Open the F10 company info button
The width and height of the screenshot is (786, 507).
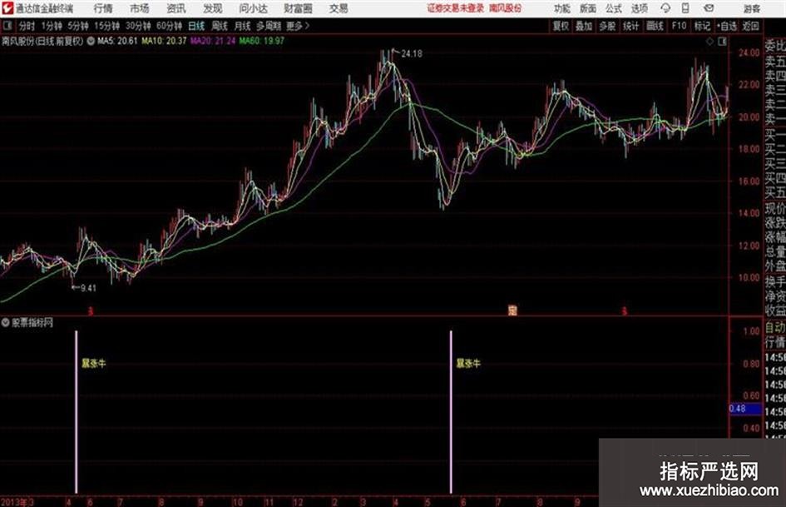tap(679, 26)
